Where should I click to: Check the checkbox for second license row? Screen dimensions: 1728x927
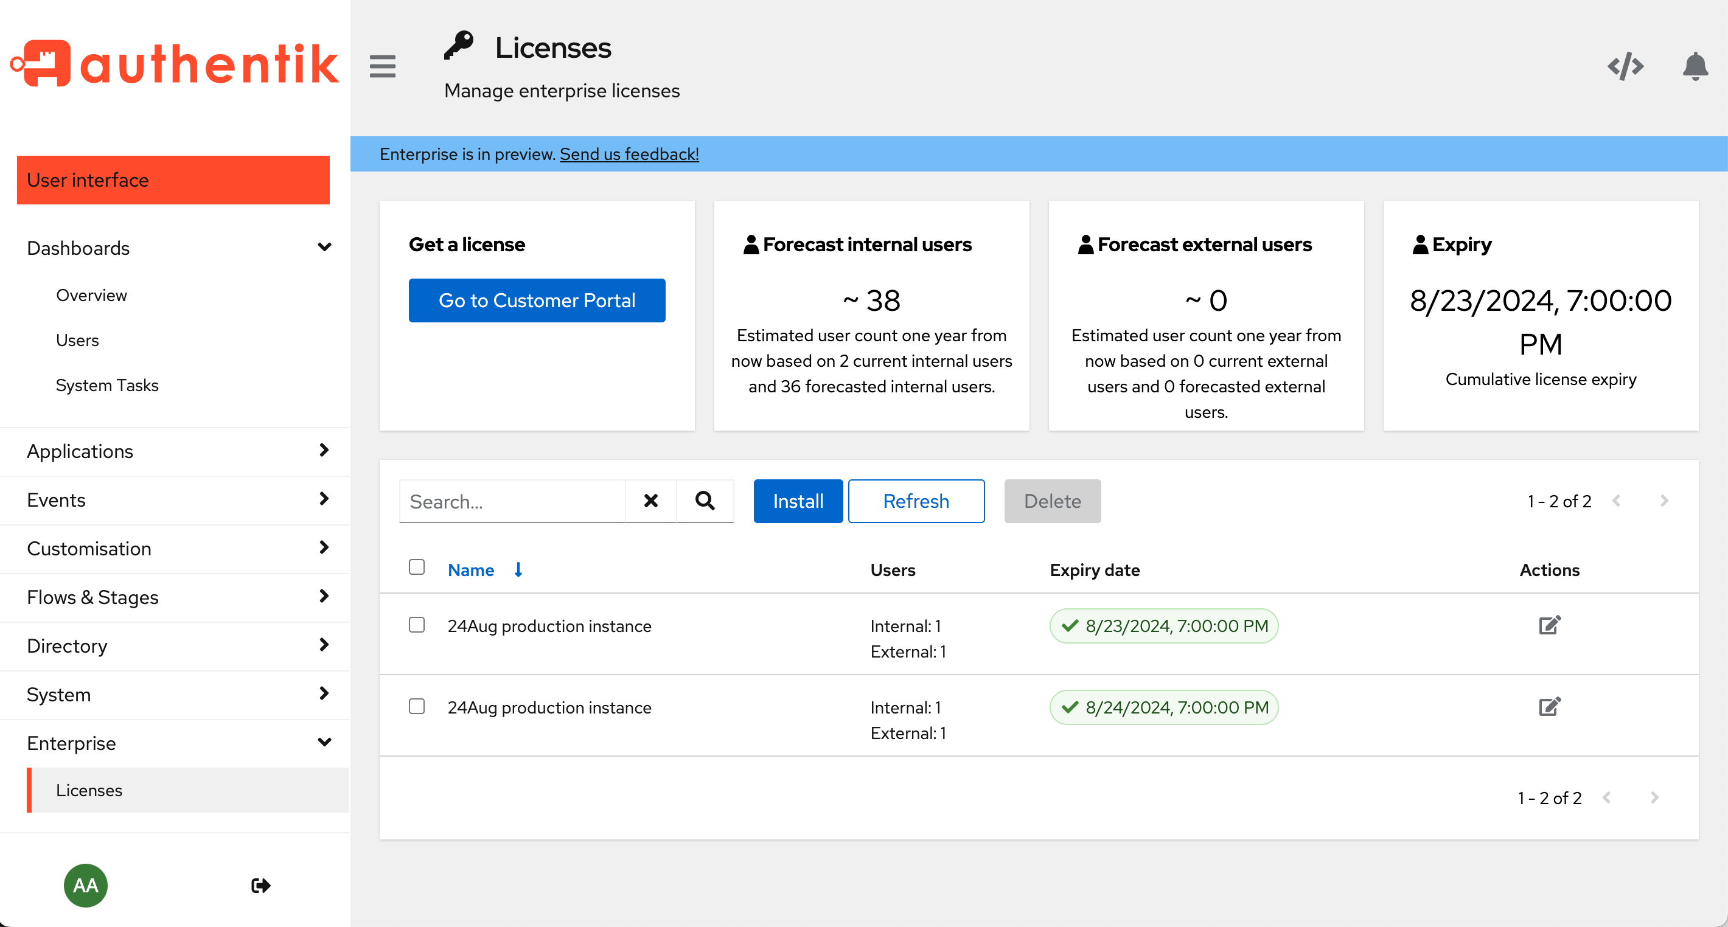[417, 706]
